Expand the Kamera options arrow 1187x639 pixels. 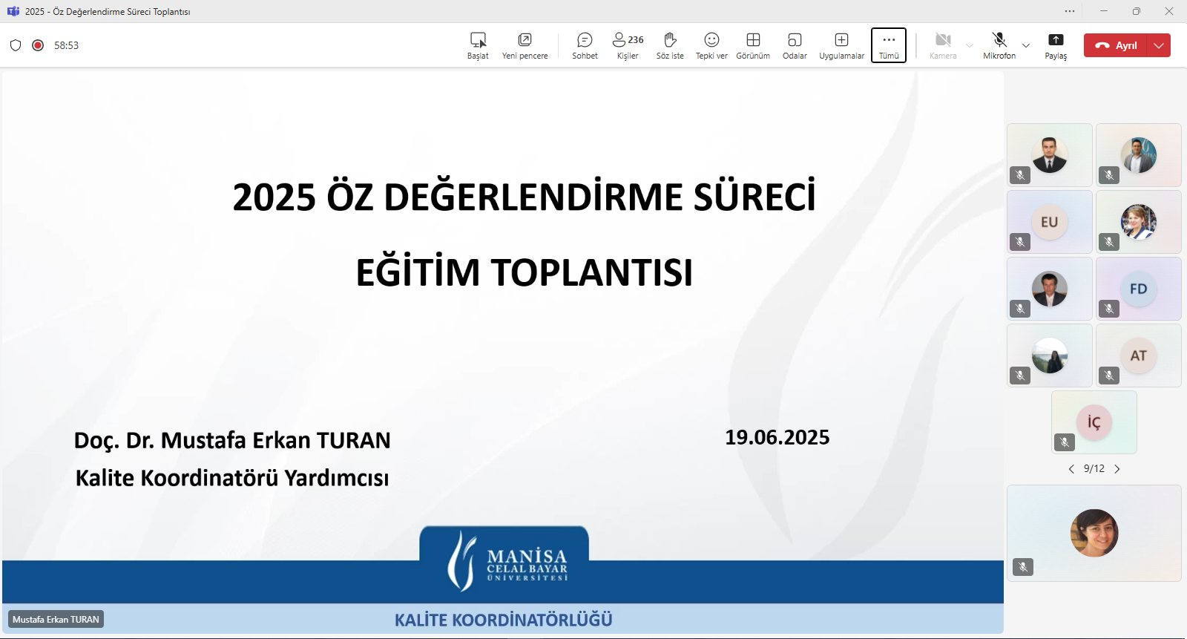tap(970, 45)
